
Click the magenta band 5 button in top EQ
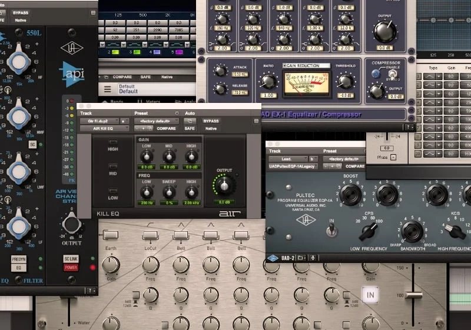coord(179,52)
